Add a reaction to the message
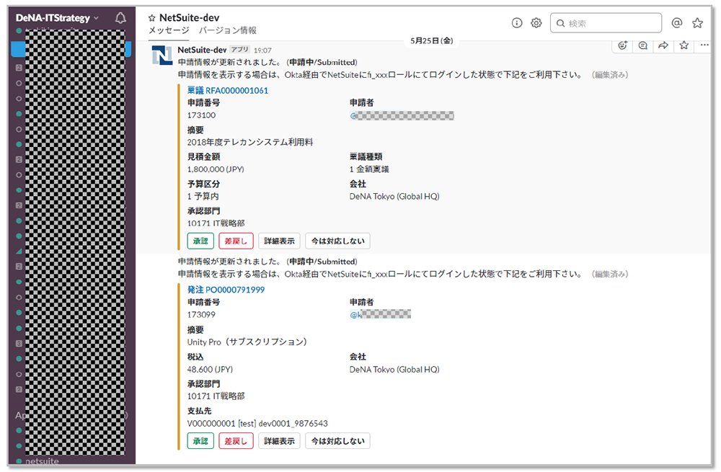Image resolution: width=721 pixels, height=472 pixels. pos(623,45)
